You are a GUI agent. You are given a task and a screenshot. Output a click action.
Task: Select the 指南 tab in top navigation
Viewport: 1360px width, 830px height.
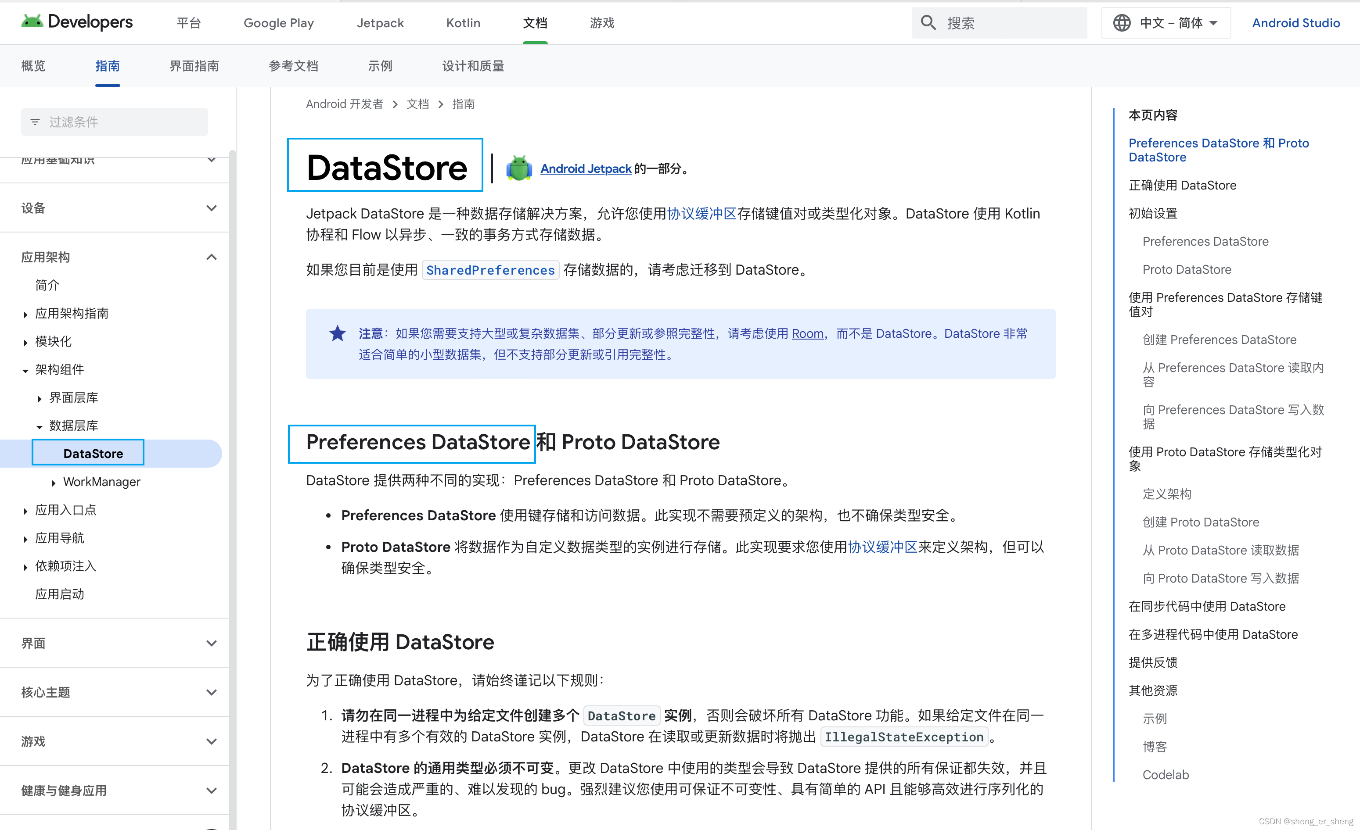coord(107,66)
